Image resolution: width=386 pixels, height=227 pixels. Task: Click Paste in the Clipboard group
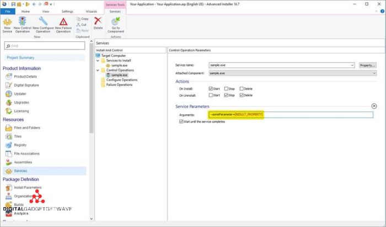83,30
